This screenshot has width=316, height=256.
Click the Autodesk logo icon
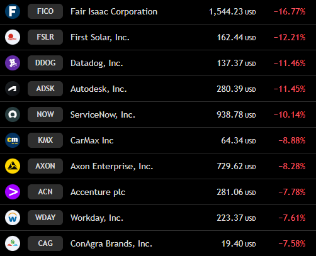(13, 89)
